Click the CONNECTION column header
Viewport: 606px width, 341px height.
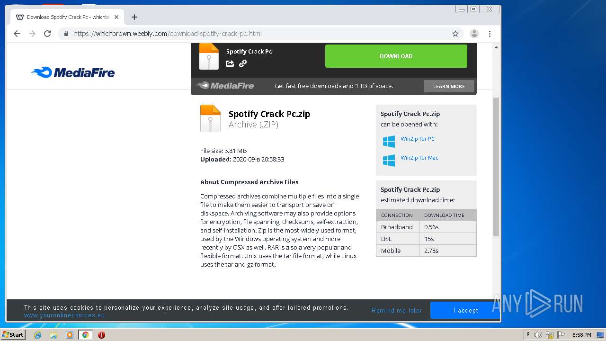coord(397,215)
